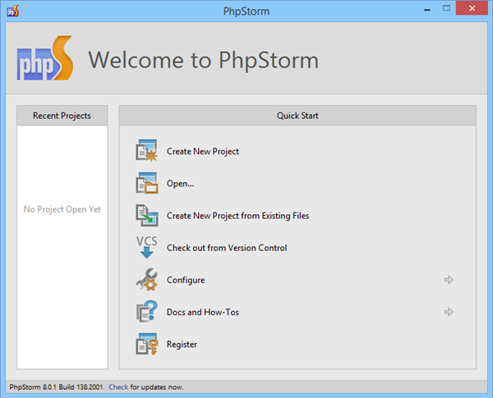Click the Docs and How-Tos question mark icon
Screen dimensions: 493x398
145,312
